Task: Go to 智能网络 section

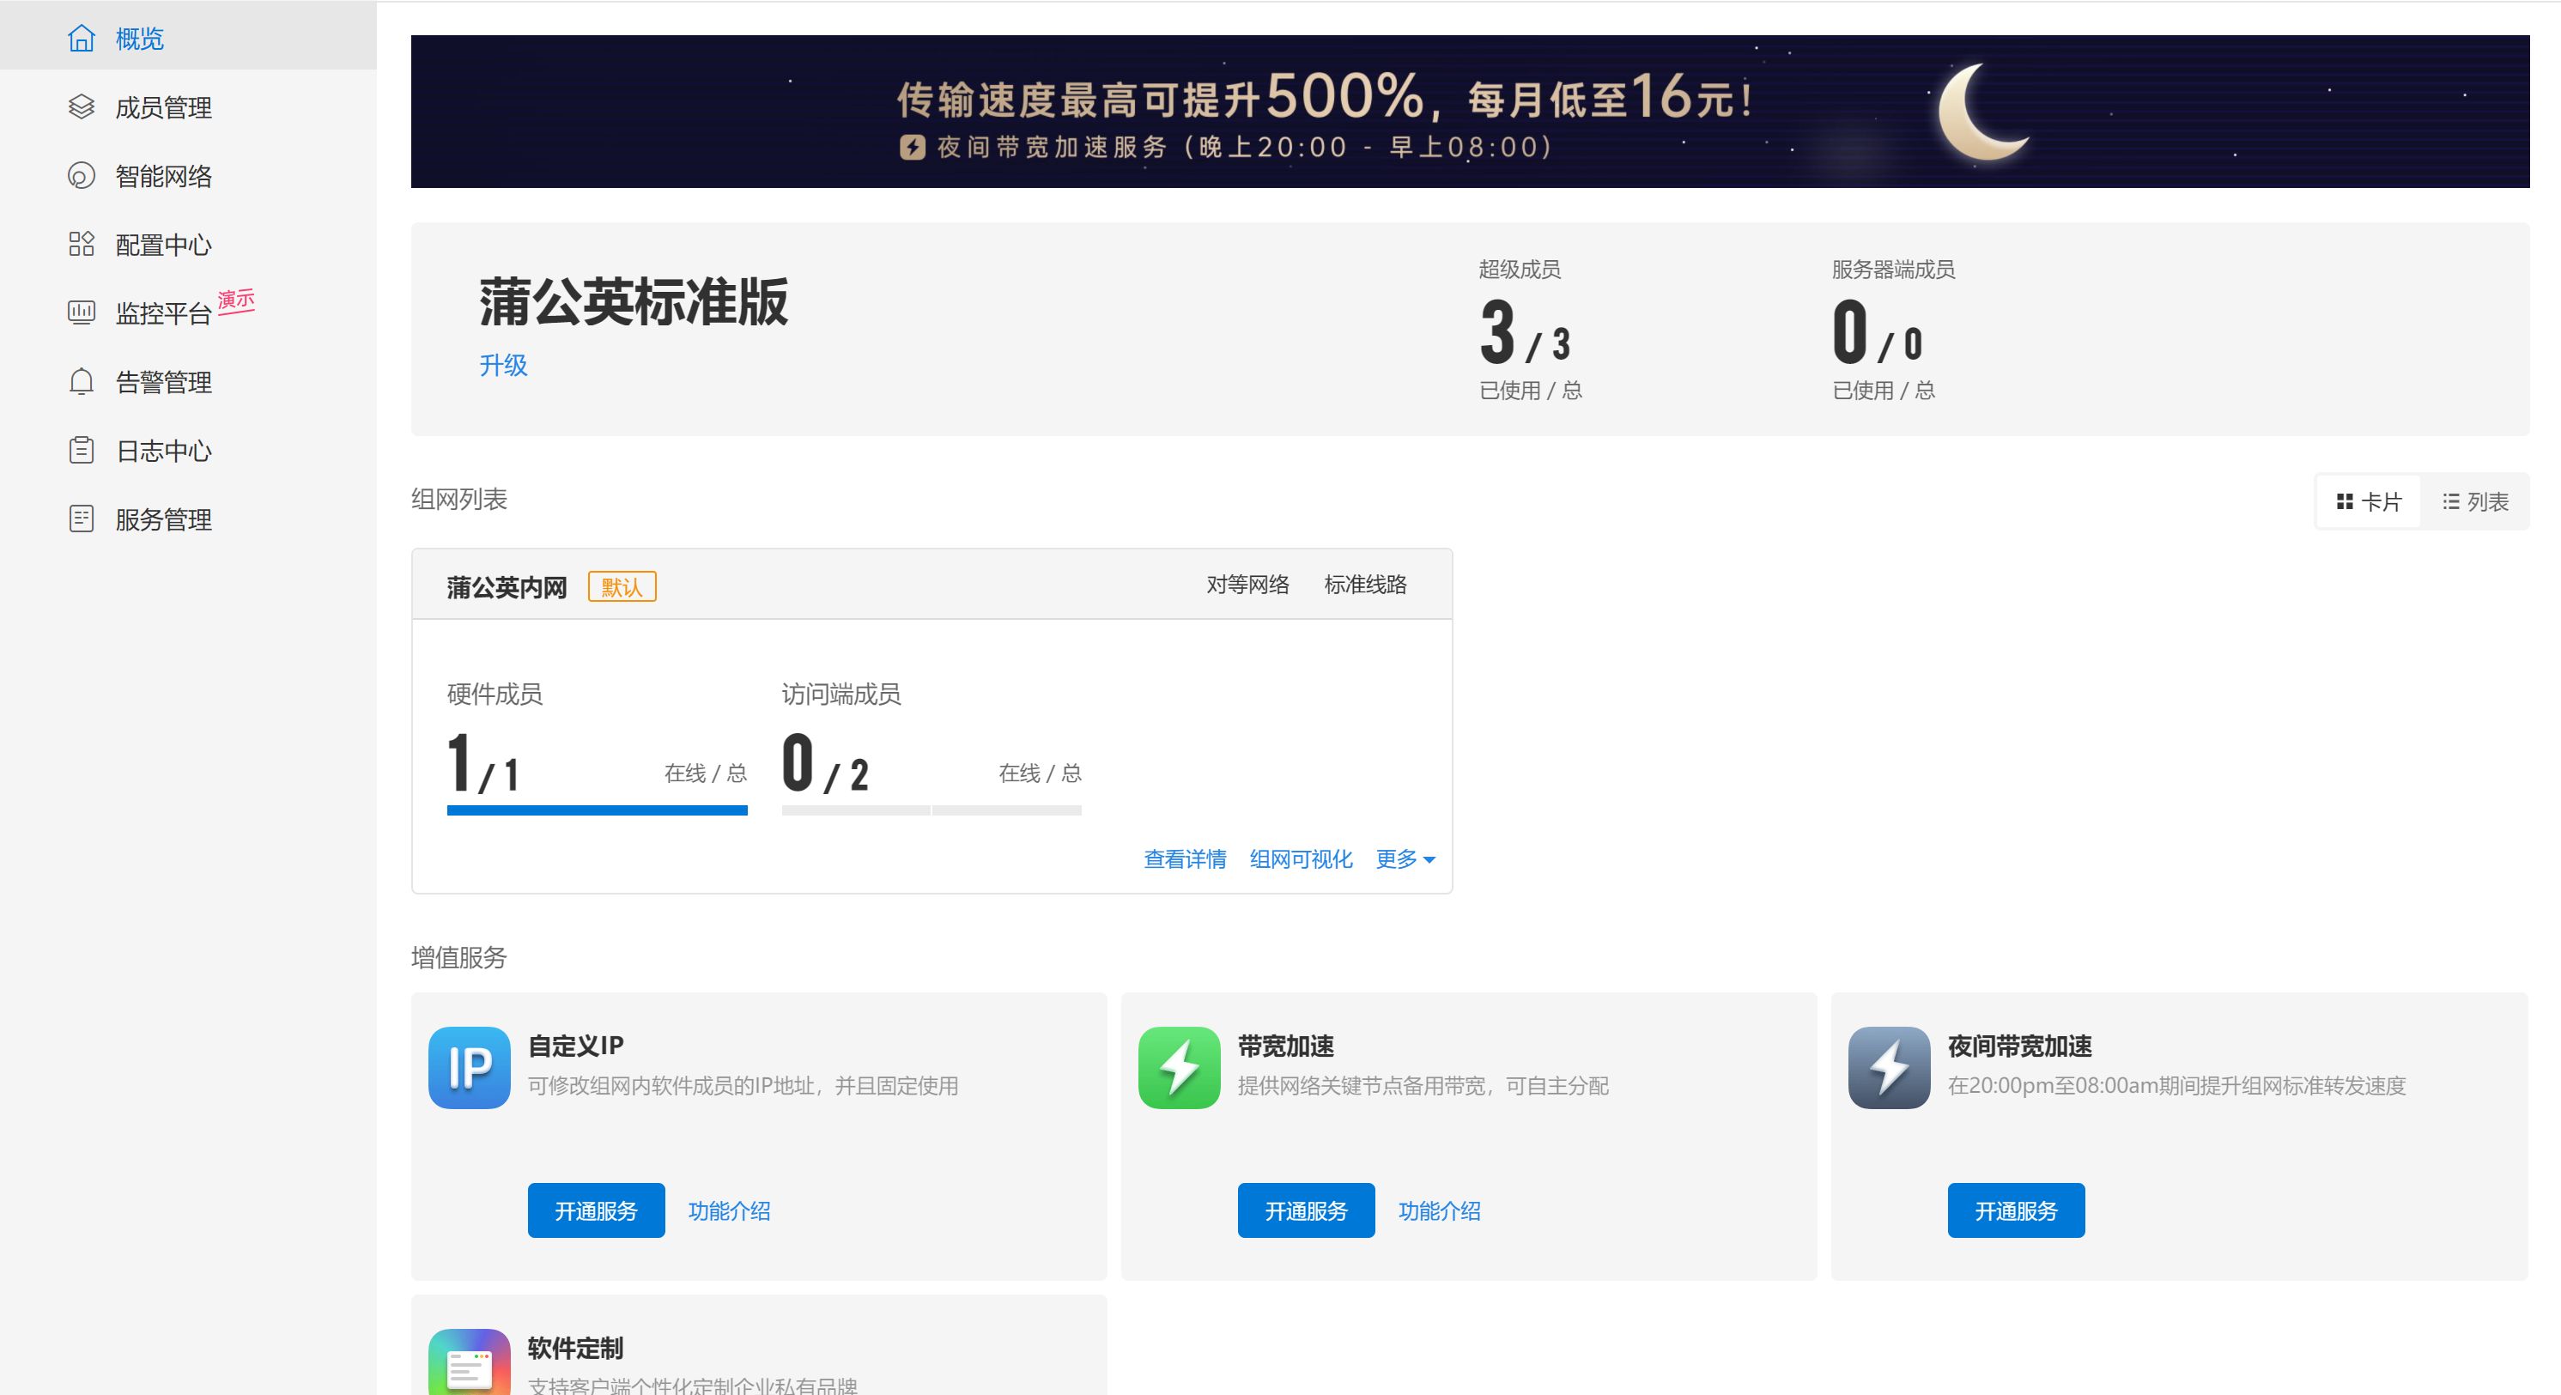Action: point(188,176)
